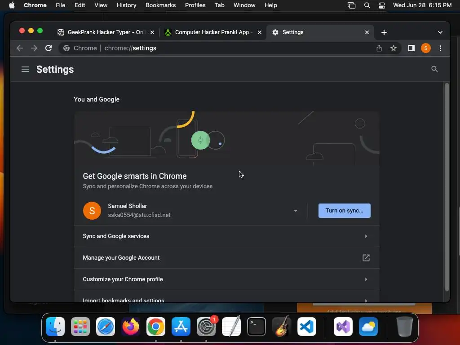Add a new tab with plus button
Viewport: 460px width, 345px height.
tap(384, 32)
